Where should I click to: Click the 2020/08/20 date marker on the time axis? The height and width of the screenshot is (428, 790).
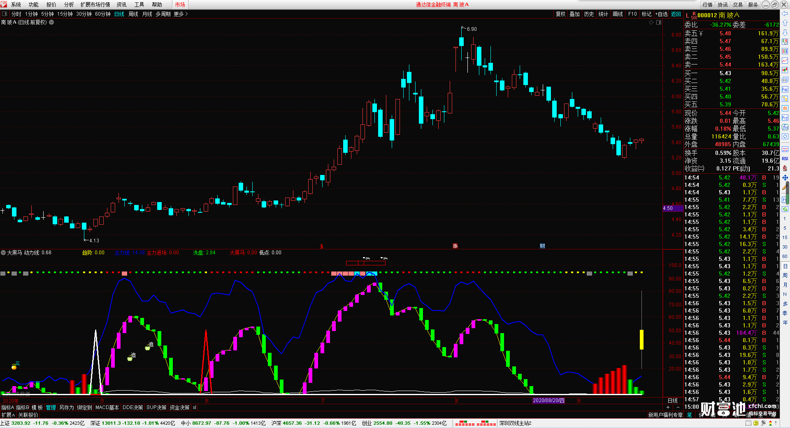[x=548, y=400]
